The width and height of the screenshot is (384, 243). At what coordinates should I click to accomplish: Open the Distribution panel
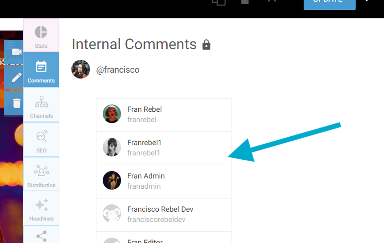[x=41, y=175]
